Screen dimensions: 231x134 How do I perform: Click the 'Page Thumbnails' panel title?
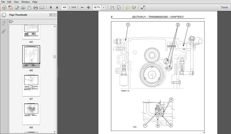(x=18, y=15)
